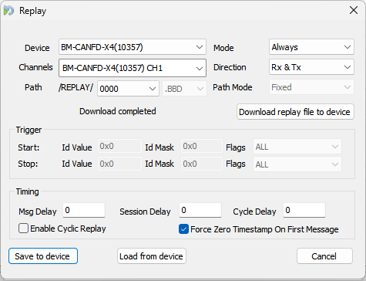
Task: Click the Stop trigger Flags dropdown ALL
Action: pos(297,164)
